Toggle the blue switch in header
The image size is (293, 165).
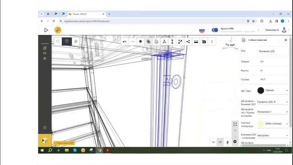215,30
